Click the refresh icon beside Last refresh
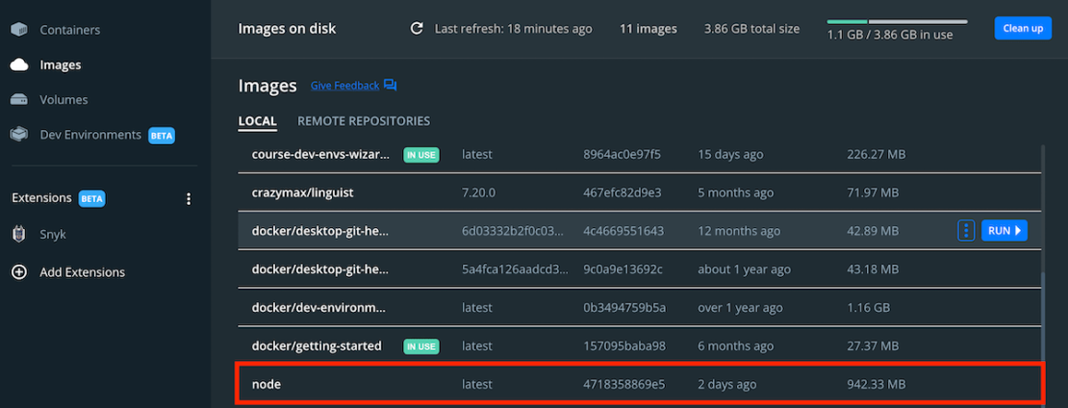This screenshot has height=408, width=1068. pos(417,29)
